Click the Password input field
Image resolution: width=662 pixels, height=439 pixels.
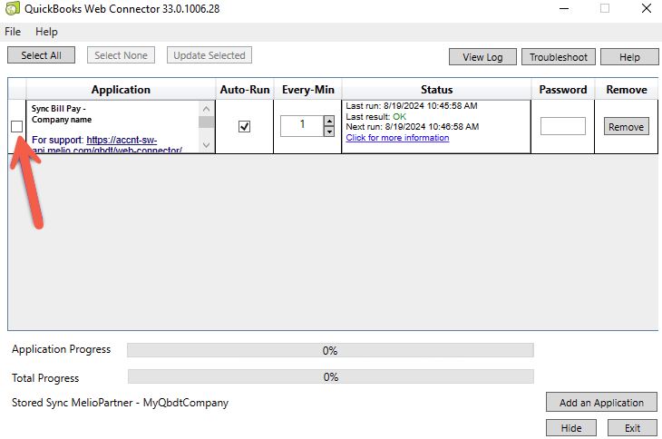[562, 126]
